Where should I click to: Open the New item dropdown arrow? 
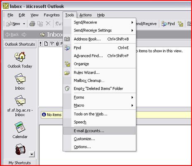point(24,24)
